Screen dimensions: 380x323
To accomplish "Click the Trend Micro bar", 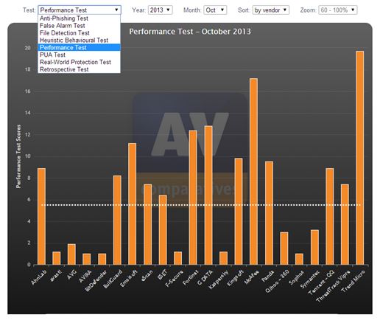I will 360,158.
